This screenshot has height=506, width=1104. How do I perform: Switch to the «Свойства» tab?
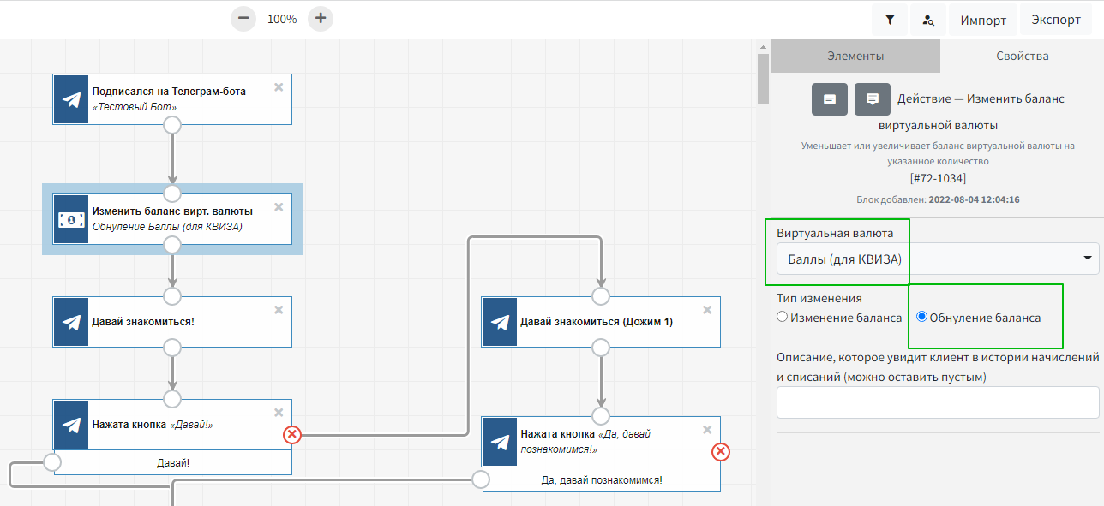(1022, 56)
